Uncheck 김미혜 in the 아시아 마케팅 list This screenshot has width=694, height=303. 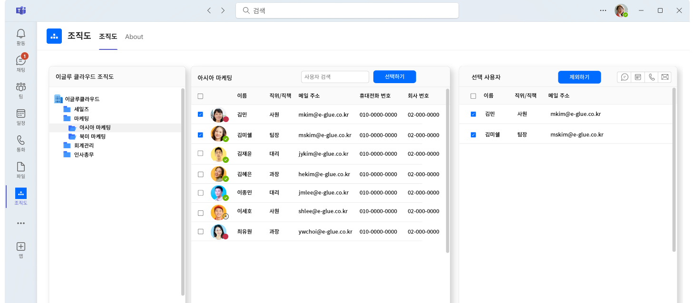click(x=200, y=135)
